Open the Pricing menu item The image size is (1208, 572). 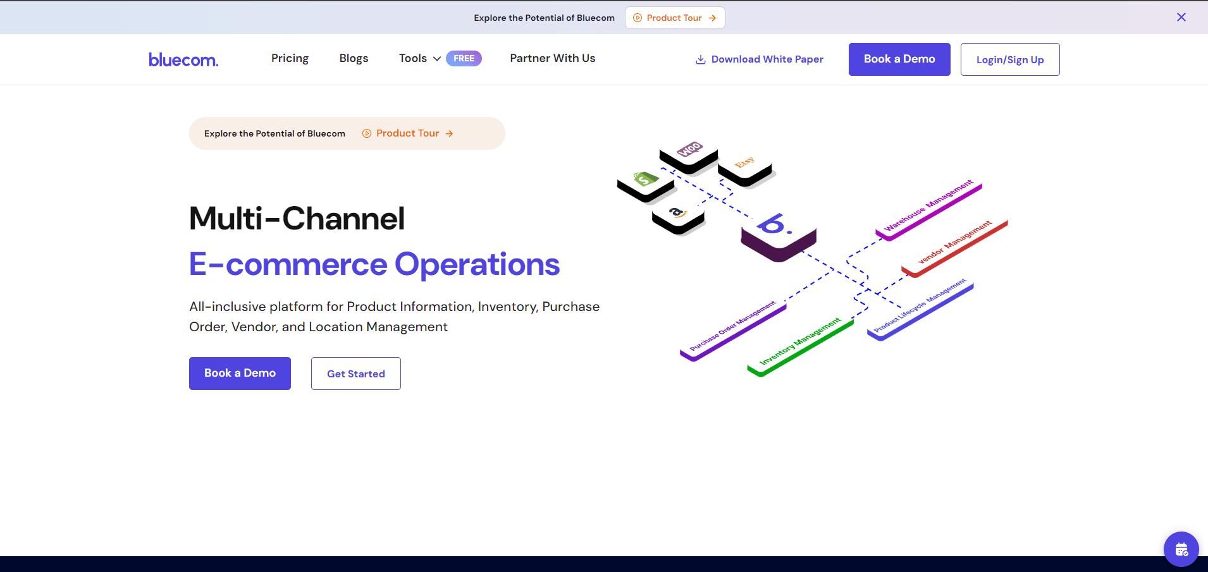click(290, 58)
